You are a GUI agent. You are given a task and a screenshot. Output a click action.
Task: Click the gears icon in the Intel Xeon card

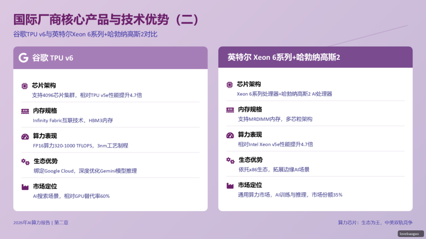click(x=230, y=160)
